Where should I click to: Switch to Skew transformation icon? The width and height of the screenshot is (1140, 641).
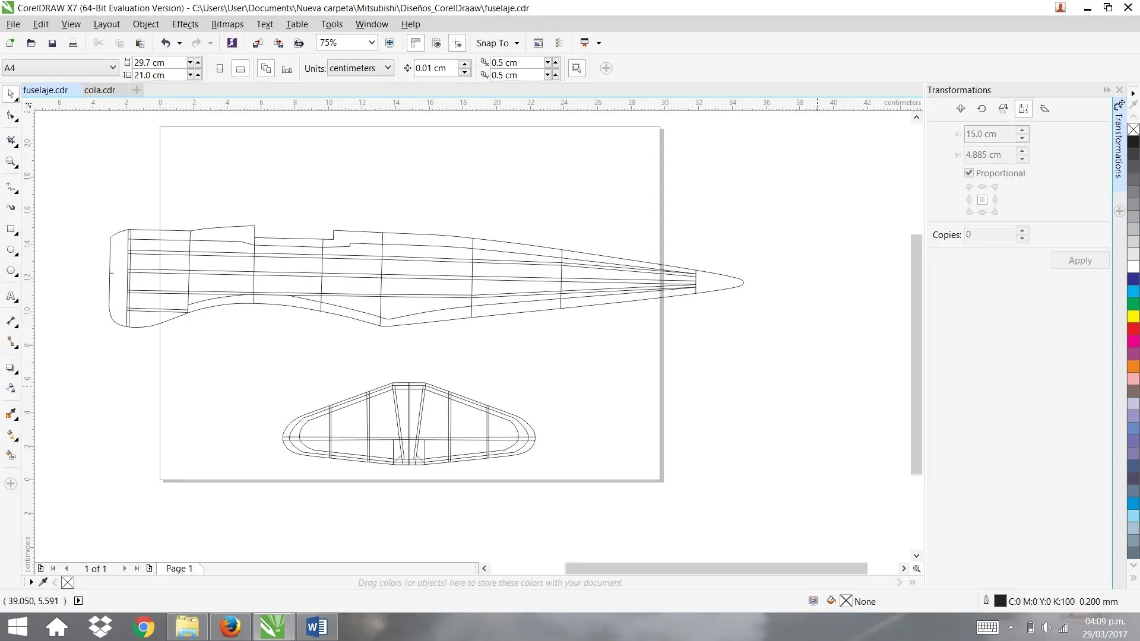tap(1045, 109)
